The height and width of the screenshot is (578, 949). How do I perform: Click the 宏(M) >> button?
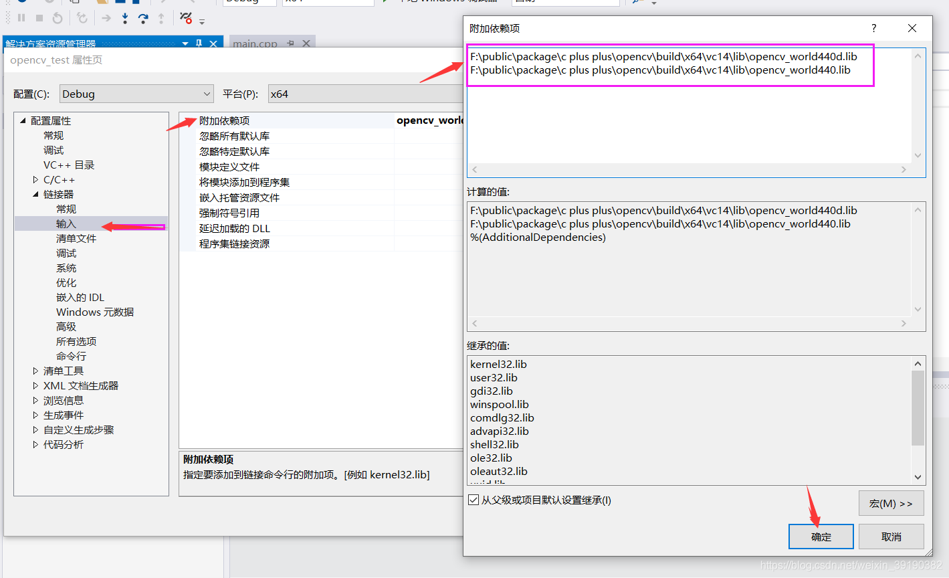[x=891, y=503]
